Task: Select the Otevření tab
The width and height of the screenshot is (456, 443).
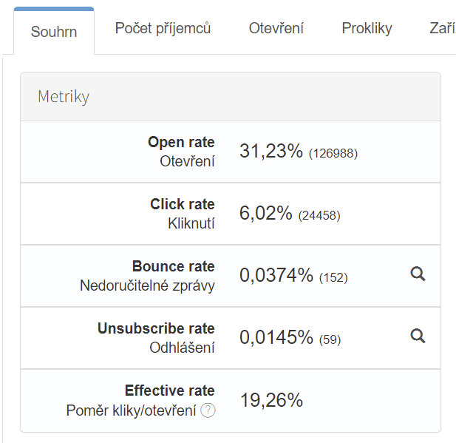Action: point(276,29)
